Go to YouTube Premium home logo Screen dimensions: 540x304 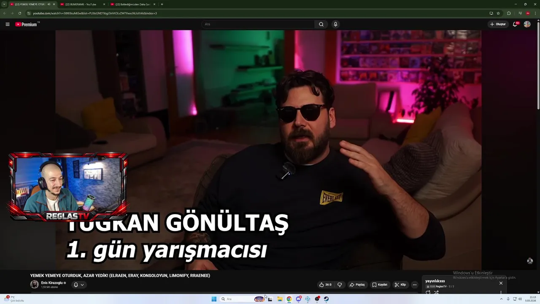pyautogui.click(x=27, y=24)
